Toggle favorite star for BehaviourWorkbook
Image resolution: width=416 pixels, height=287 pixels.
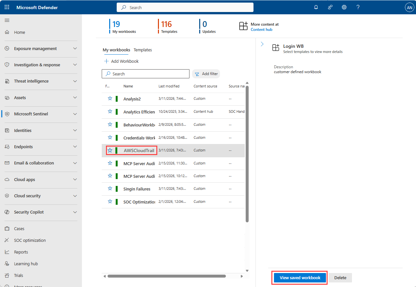(x=110, y=124)
